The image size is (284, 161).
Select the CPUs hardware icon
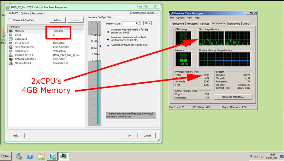11,35
